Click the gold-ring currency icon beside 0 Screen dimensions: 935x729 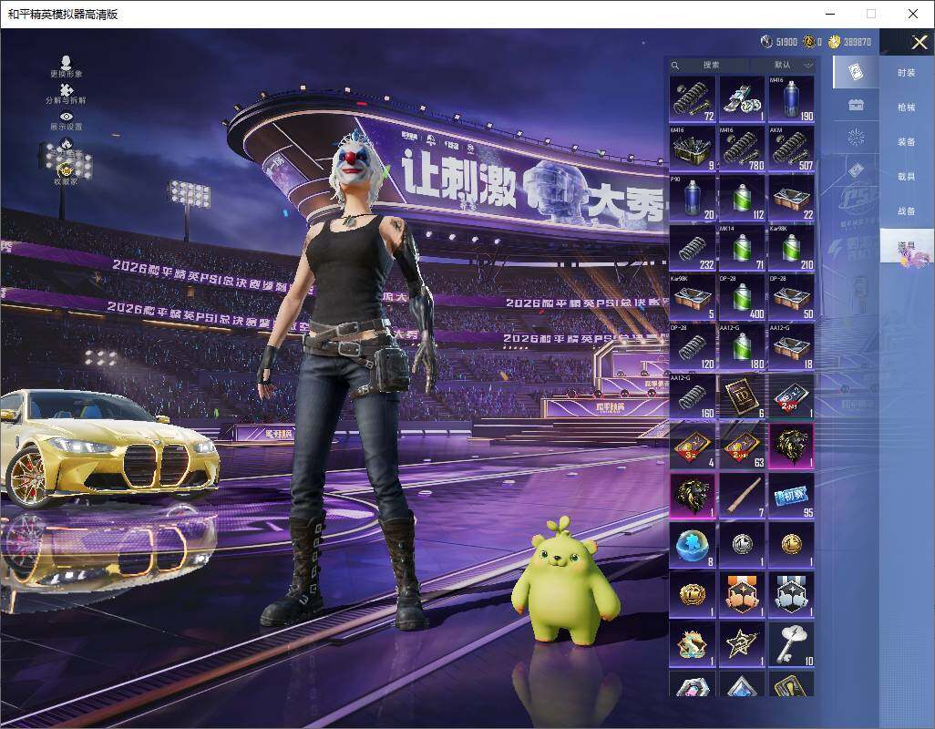click(x=808, y=42)
